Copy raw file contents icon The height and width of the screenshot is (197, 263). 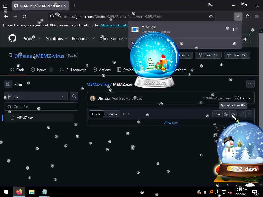click(226, 114)
